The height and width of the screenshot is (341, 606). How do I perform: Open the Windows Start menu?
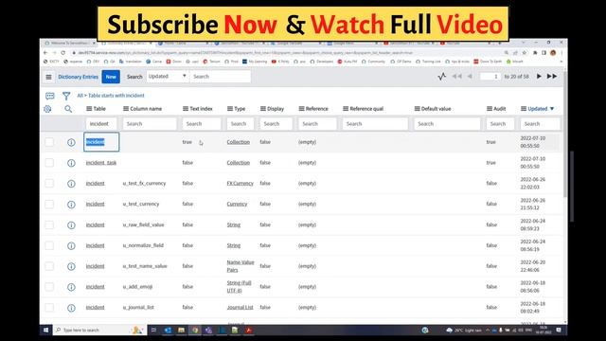45,330
